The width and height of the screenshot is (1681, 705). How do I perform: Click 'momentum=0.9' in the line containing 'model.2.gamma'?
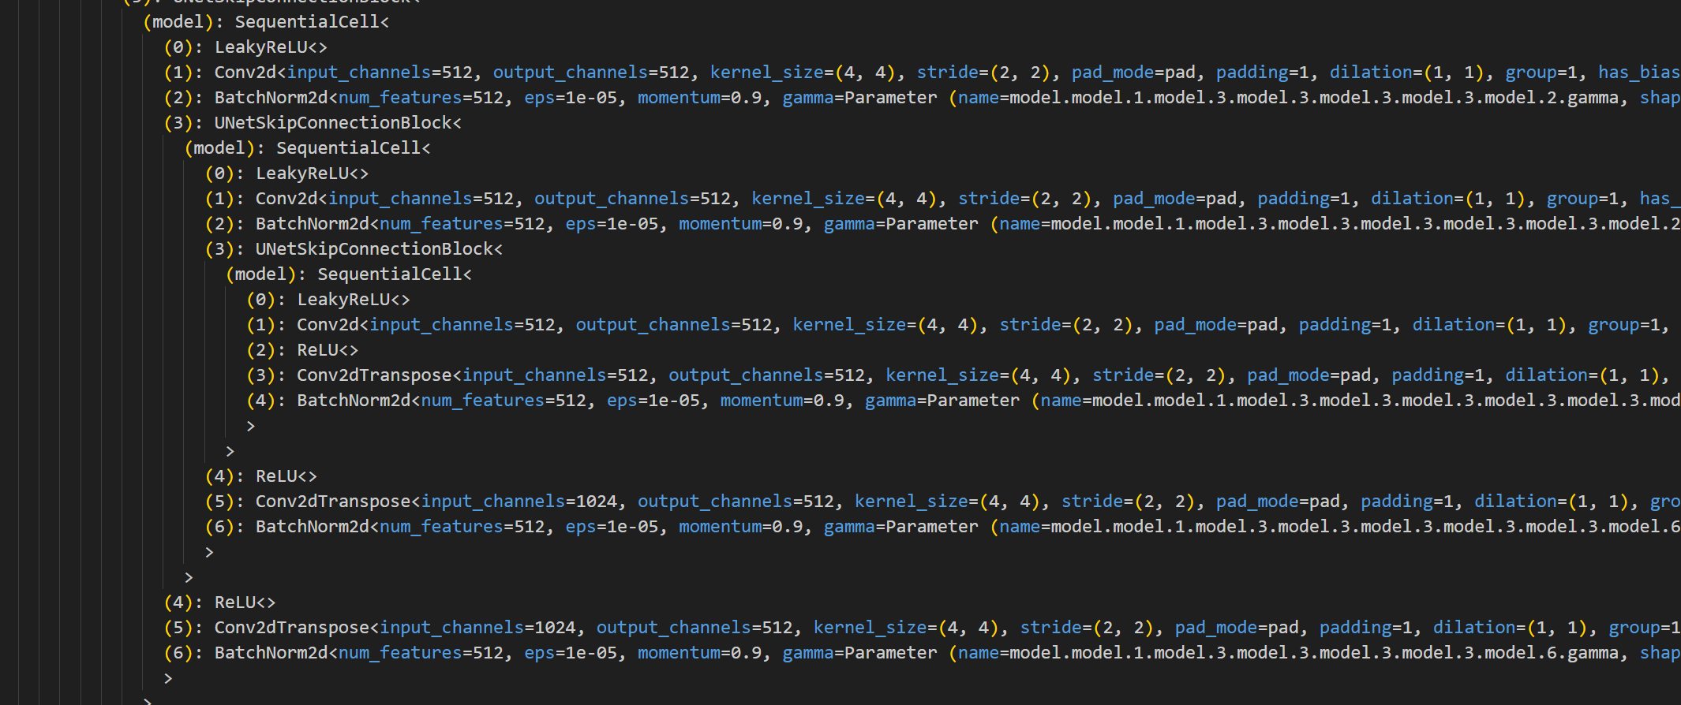coord(700,97)
